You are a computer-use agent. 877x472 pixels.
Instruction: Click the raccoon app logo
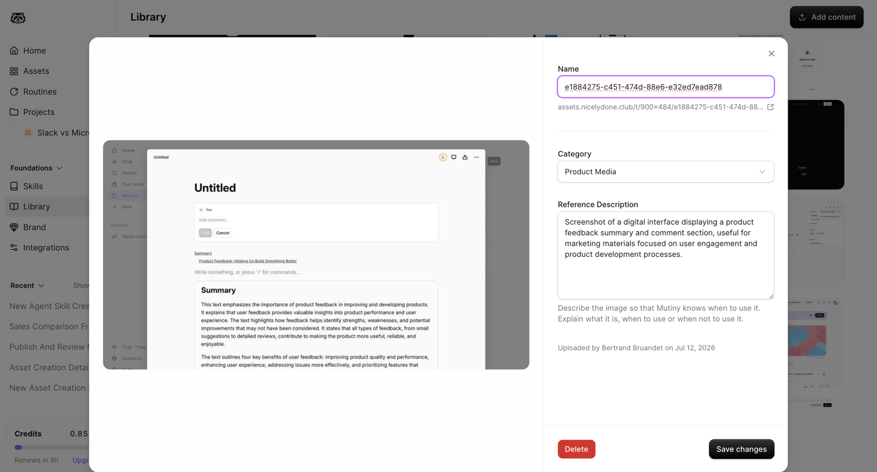pos(18,17)
